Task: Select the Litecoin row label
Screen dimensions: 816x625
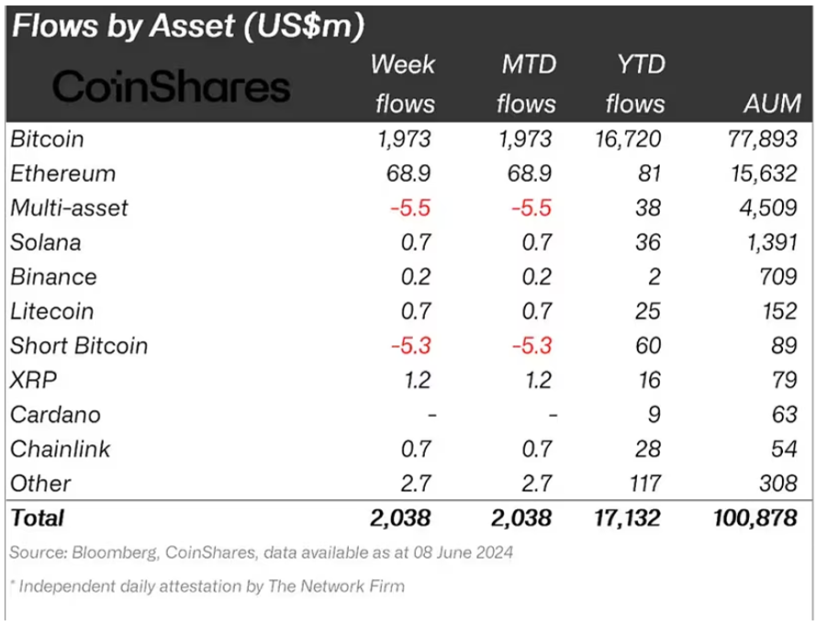Action: tap(51, 311)
